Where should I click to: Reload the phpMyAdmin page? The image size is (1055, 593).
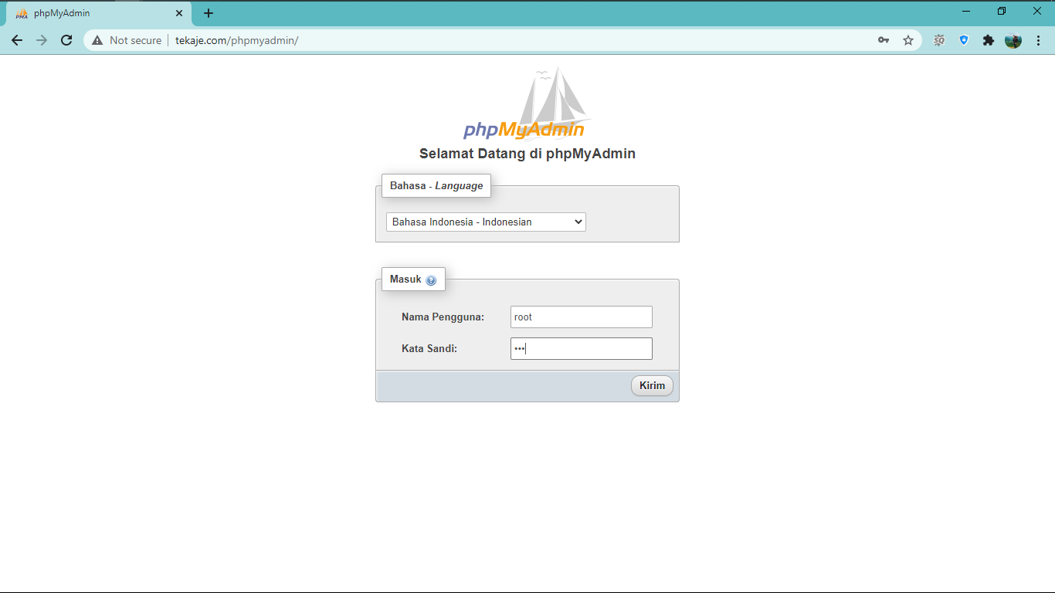66,40
